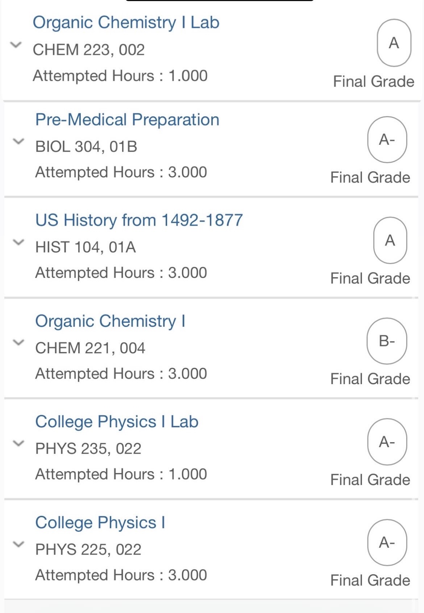This screenshot has height=613, width=424.
Task: Expand the CHEM 221 course chevron
Action: pyautogui.click(x=18, y=342)
